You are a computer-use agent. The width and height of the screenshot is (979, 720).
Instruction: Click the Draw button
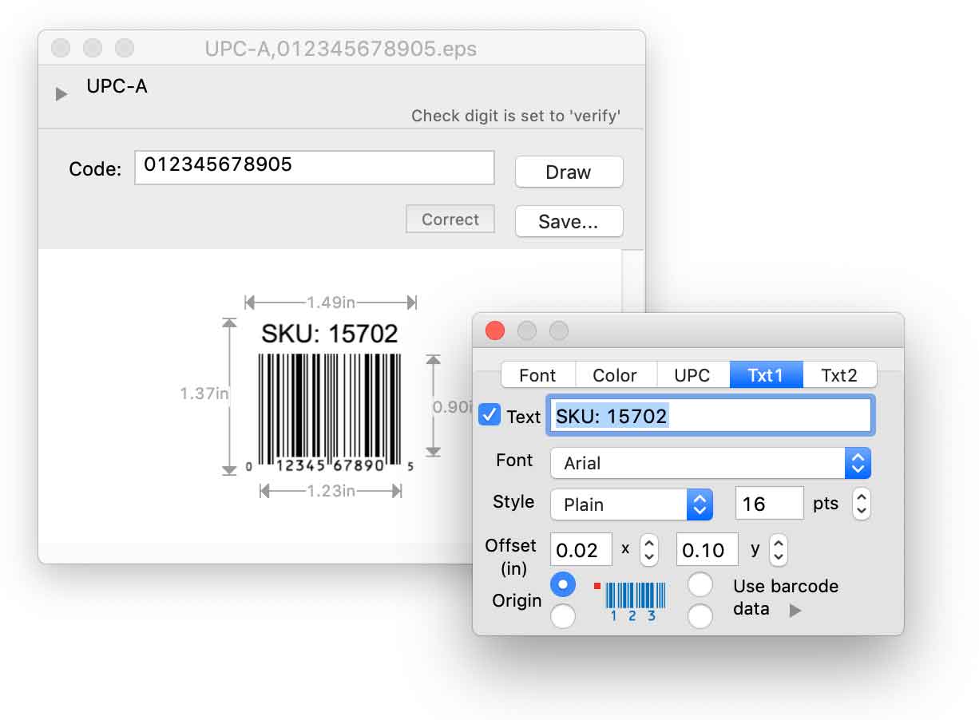(569, 172)
